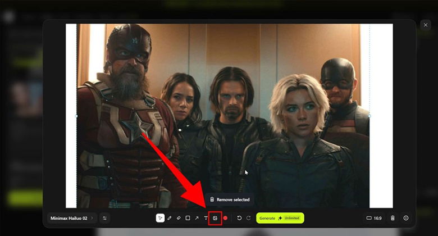Click the trash delete icon

click(x=393, y=218)
